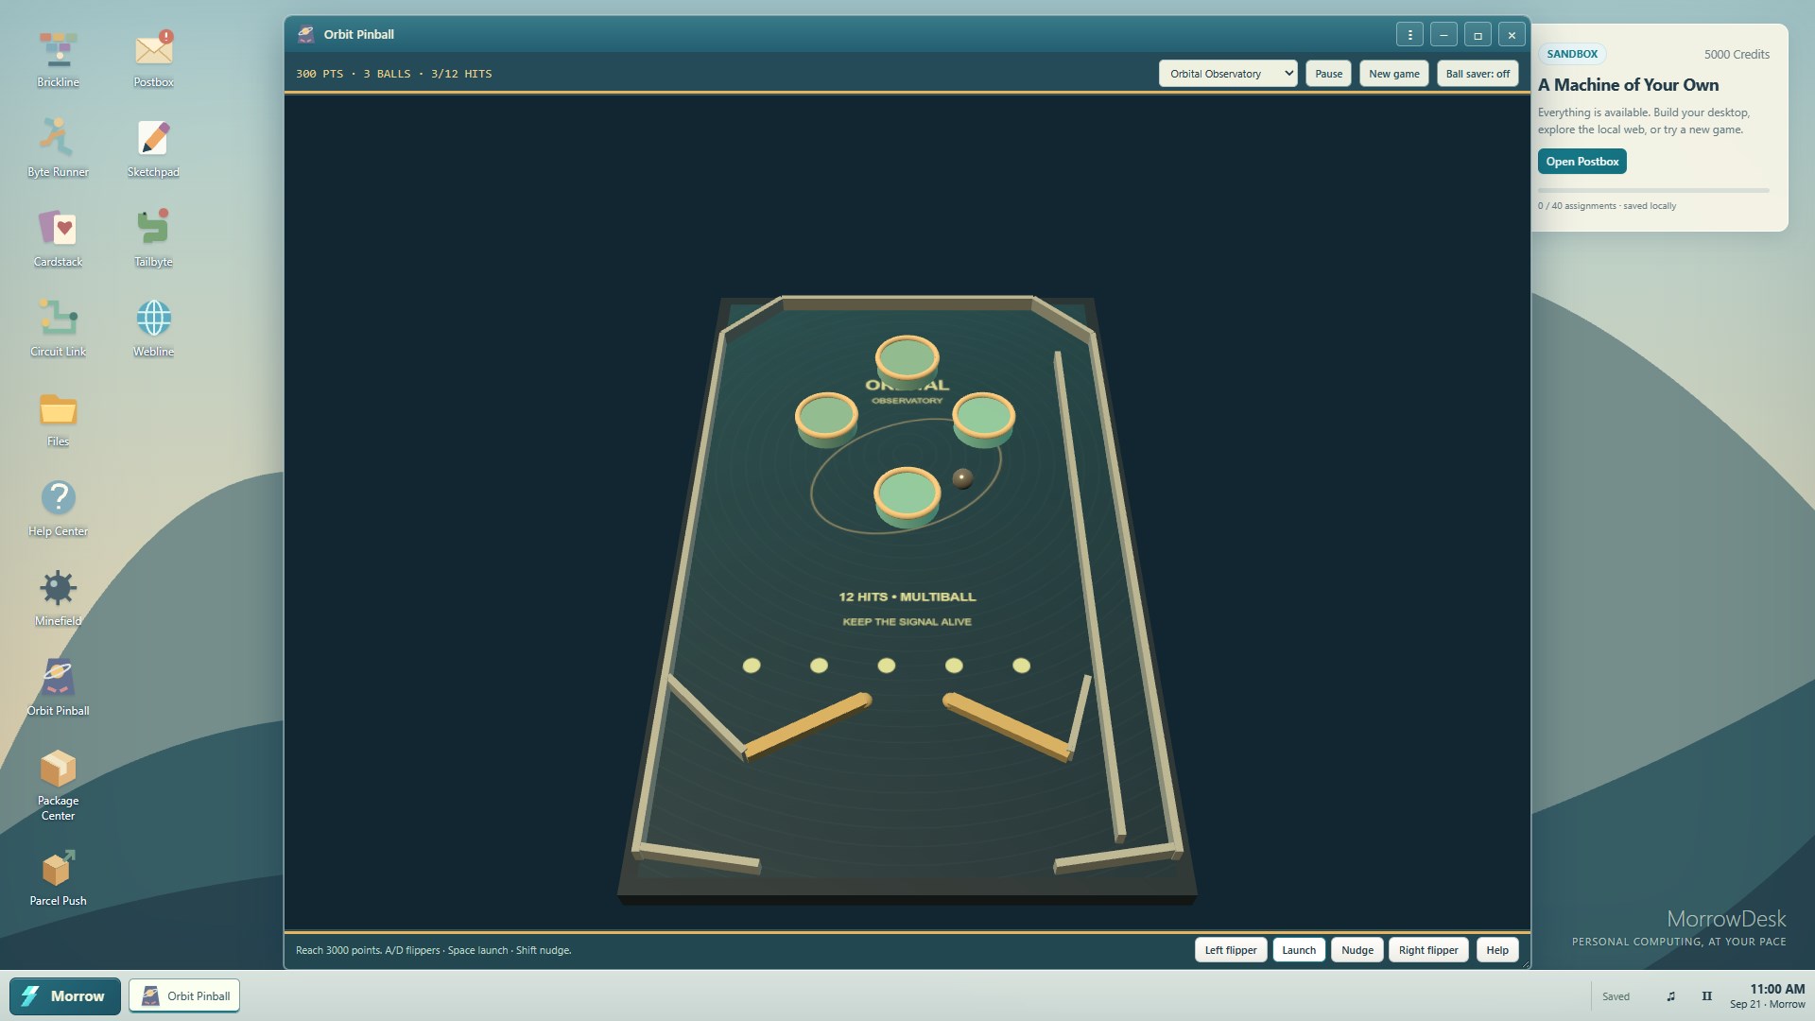Click the assignments progress bar
The height and width of the screenshot is (1021, 1815).
(x=1653, y=191)
